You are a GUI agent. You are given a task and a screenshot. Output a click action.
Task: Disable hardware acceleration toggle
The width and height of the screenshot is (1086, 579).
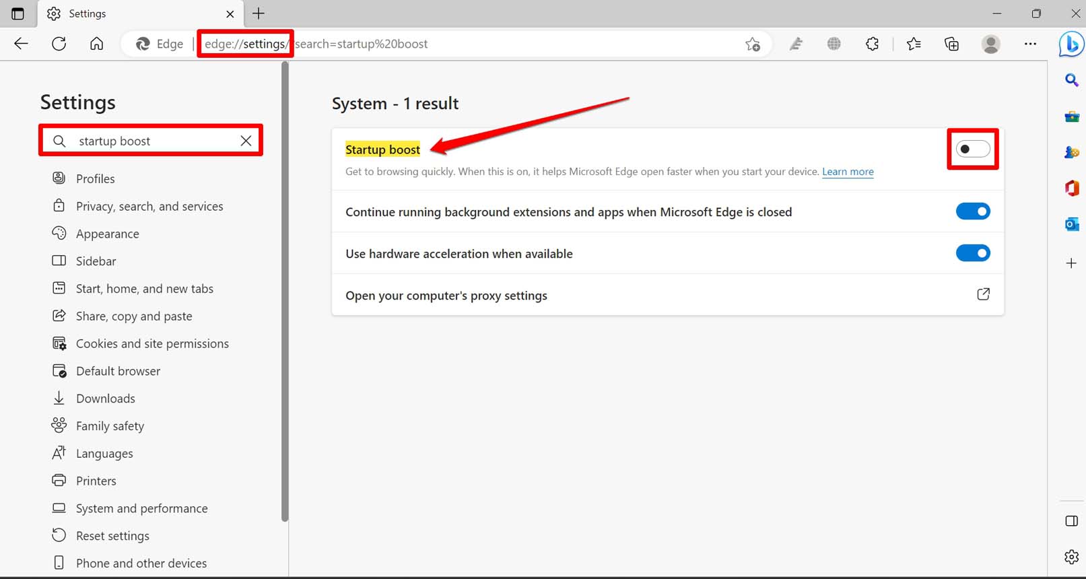[973, 253]
